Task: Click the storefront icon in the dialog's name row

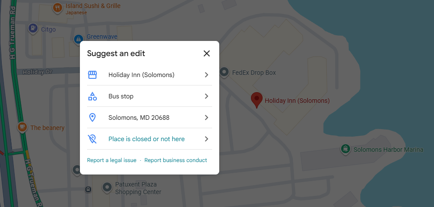Action: coord(92,75)
